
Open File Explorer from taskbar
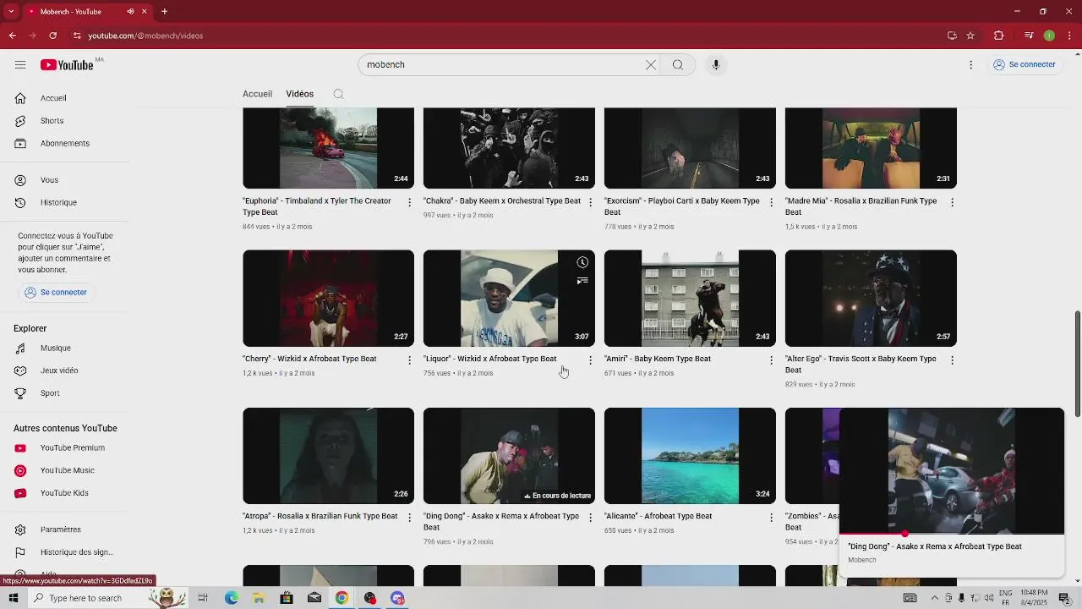(x=259, y=598)
